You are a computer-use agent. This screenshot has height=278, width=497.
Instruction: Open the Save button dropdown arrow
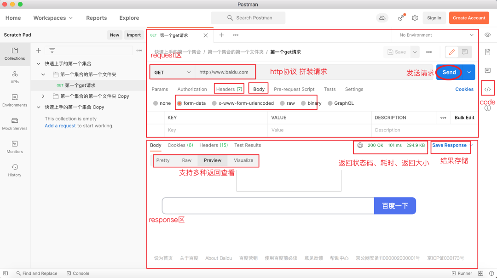pos(415,52)
